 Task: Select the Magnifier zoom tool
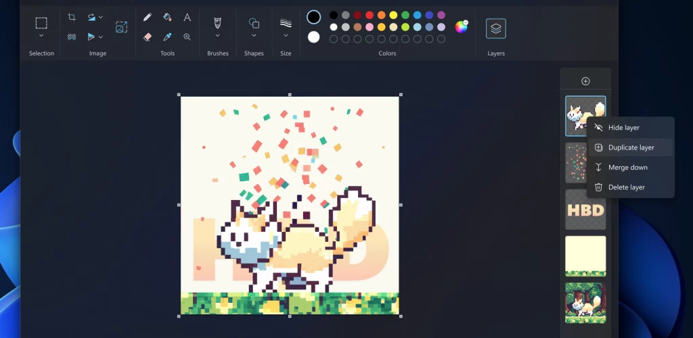point(187,37)
